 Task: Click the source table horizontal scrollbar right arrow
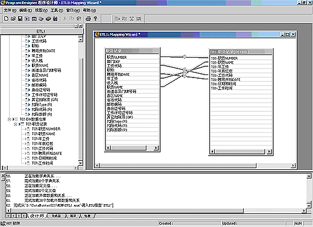(156, 148)
